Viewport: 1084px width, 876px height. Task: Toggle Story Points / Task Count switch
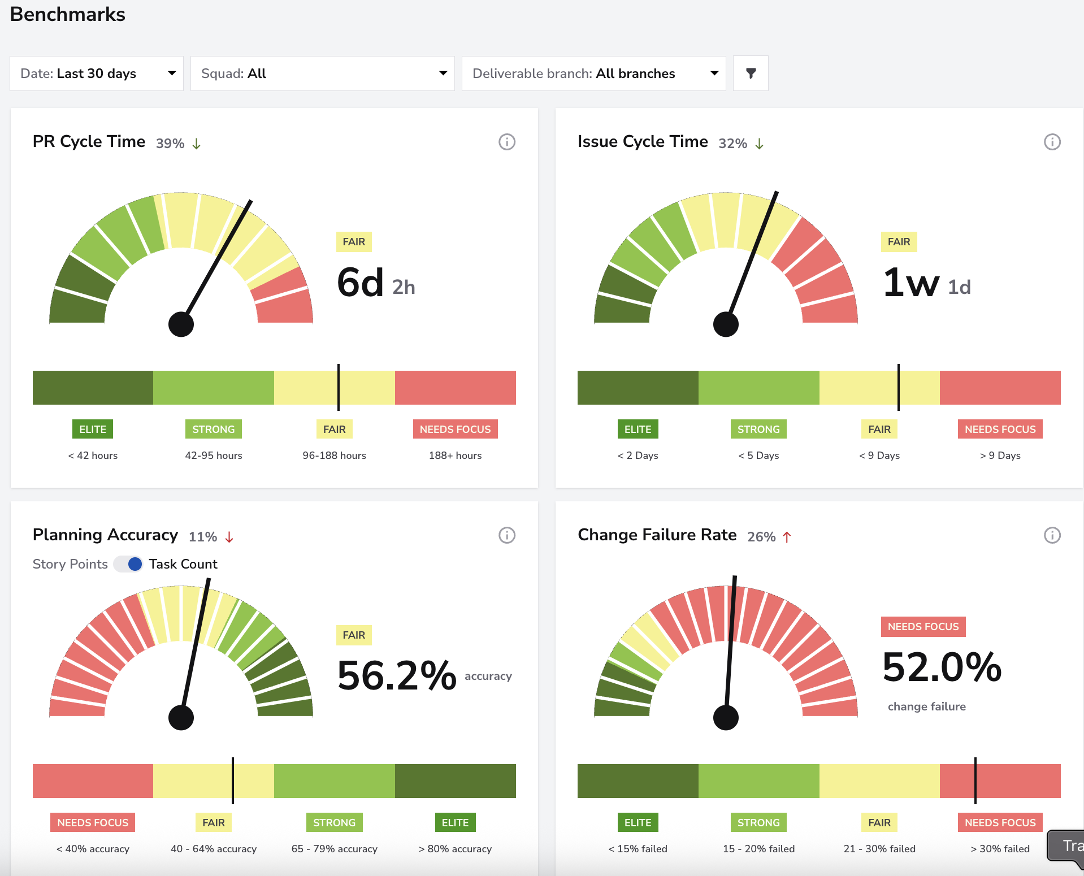128,564
